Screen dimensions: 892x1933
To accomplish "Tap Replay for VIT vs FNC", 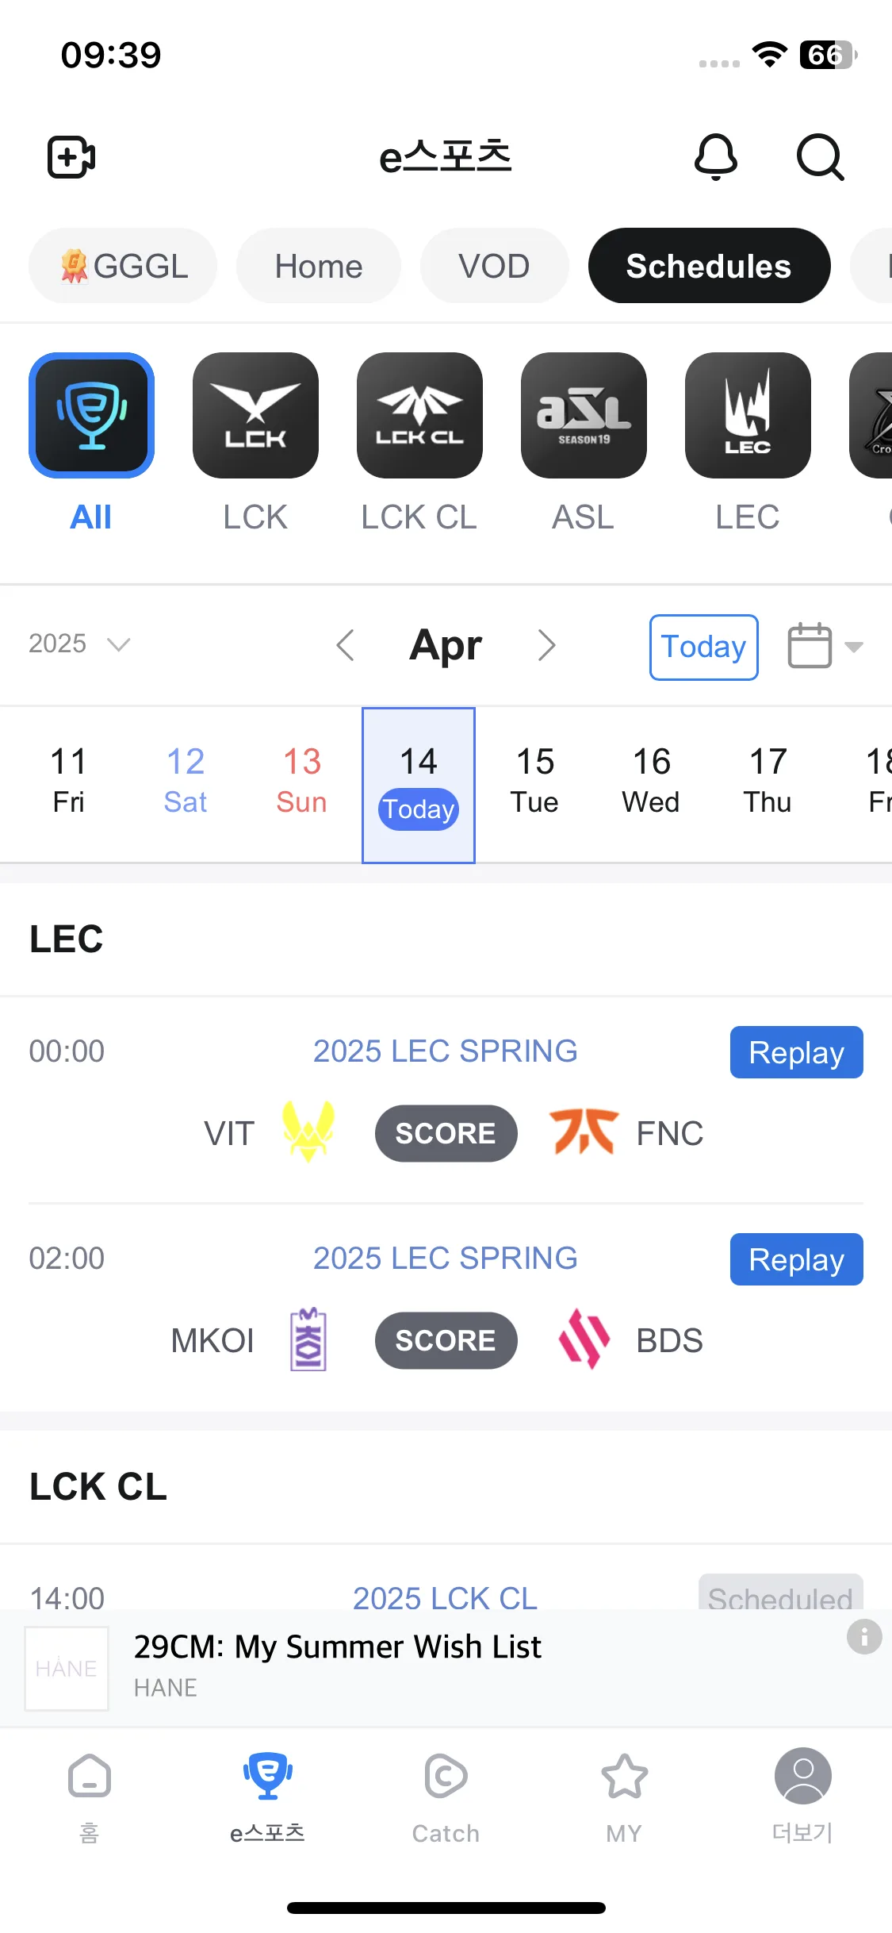I will pyautogui.click(x=796, y=1052).
